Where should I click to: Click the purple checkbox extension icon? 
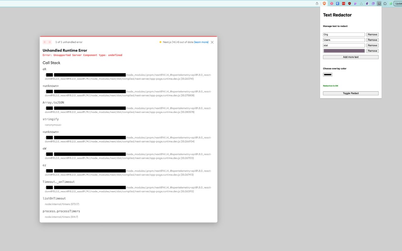pyautogui.click(x=373, y=3)
